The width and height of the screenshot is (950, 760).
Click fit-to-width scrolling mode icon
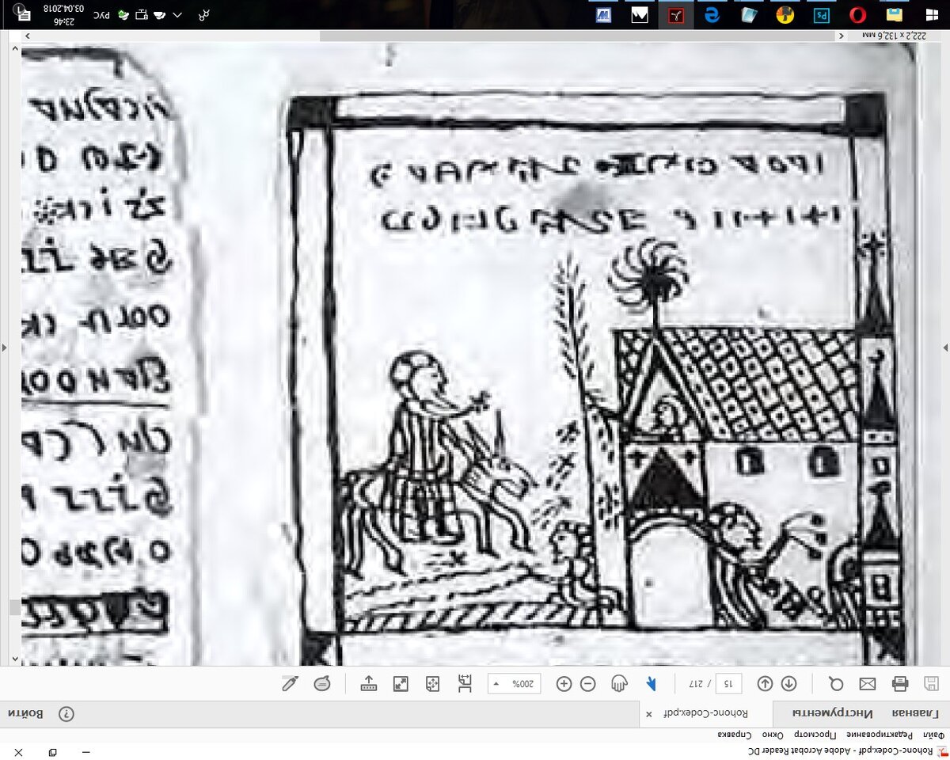[465, 683]
